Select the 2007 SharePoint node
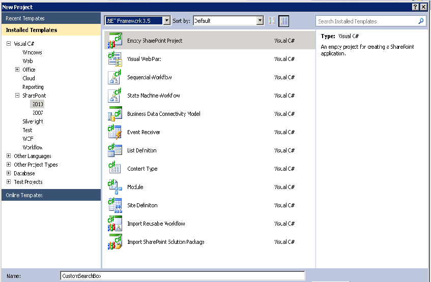The height and width of the screenshot is (282, 431). coord(38,113)
